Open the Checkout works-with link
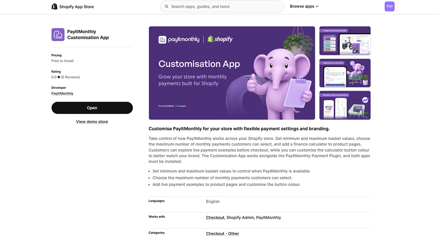Screen dimensions: 439x240 [x=215, y=218]
